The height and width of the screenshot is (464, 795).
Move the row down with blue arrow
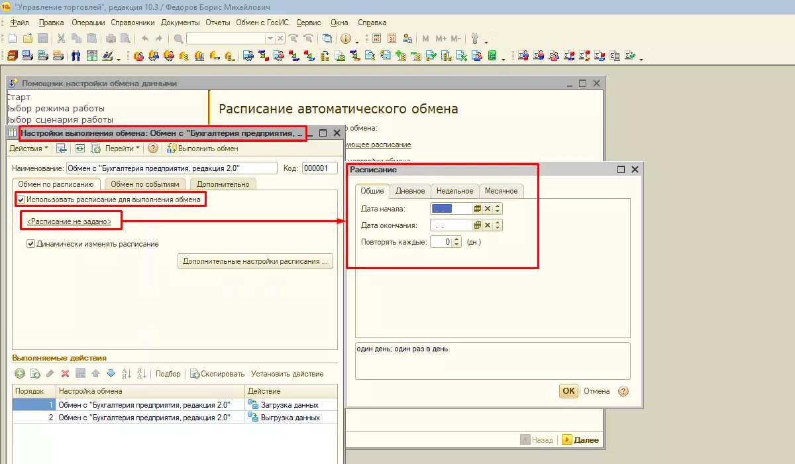pyautogui.click(x=111, y=374)
